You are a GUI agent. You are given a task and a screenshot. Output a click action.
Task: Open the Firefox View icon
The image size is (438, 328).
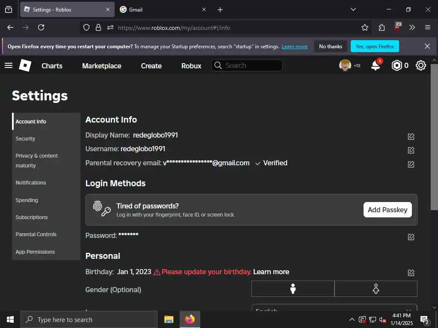[9, 9]
